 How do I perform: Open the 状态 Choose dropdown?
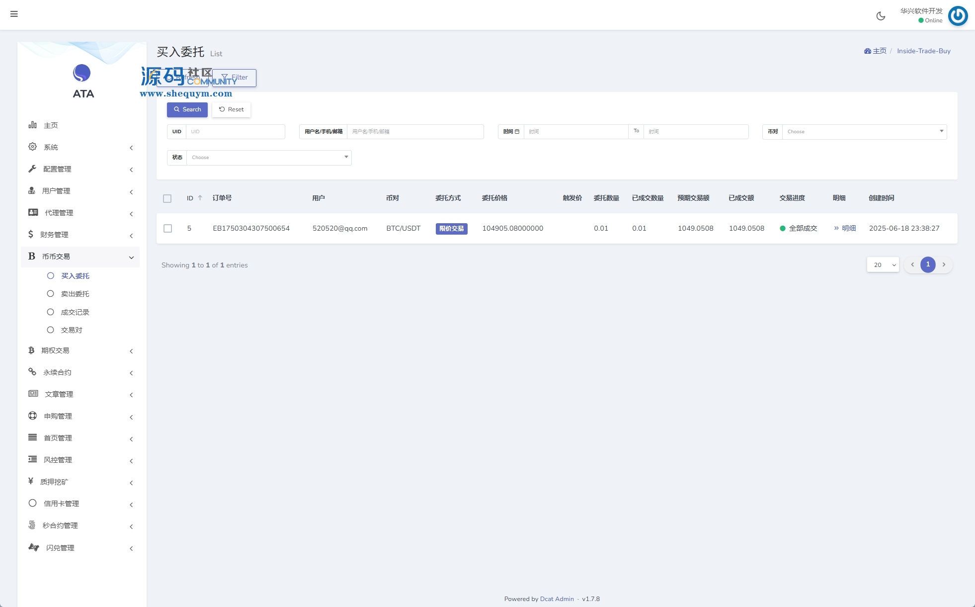(268, 158)
